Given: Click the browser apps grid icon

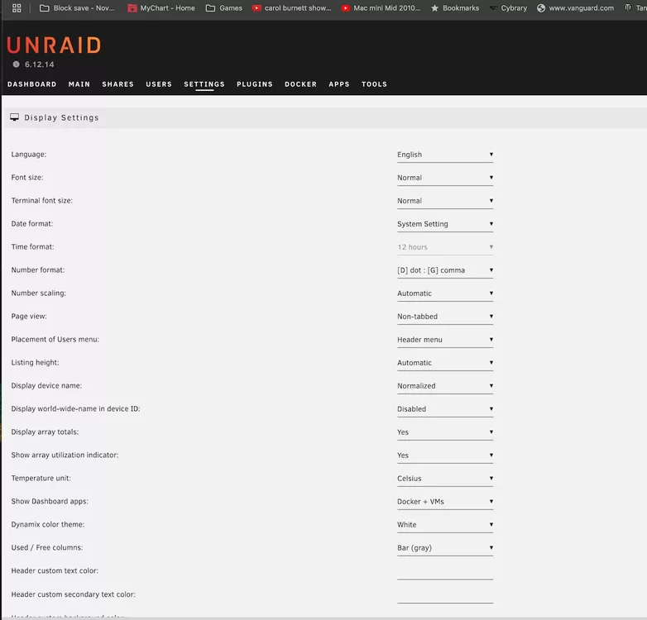Looking at the screenshot, I should (x=17, y=7).
